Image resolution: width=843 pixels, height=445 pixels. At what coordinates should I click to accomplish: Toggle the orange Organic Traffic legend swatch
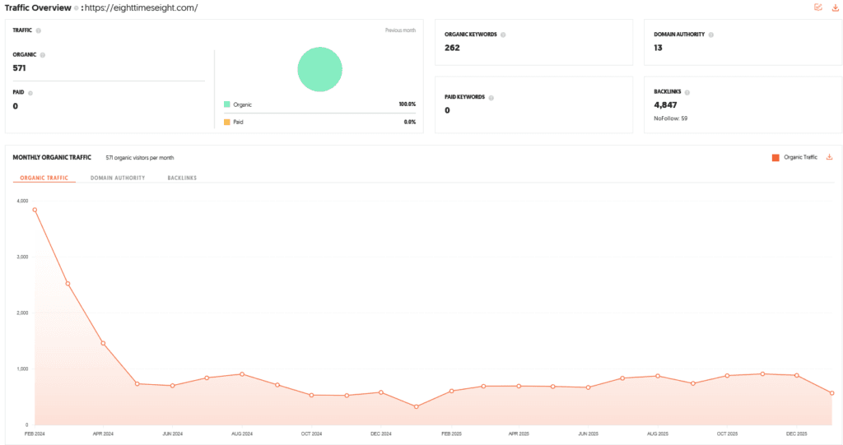(x=775, y=157)
